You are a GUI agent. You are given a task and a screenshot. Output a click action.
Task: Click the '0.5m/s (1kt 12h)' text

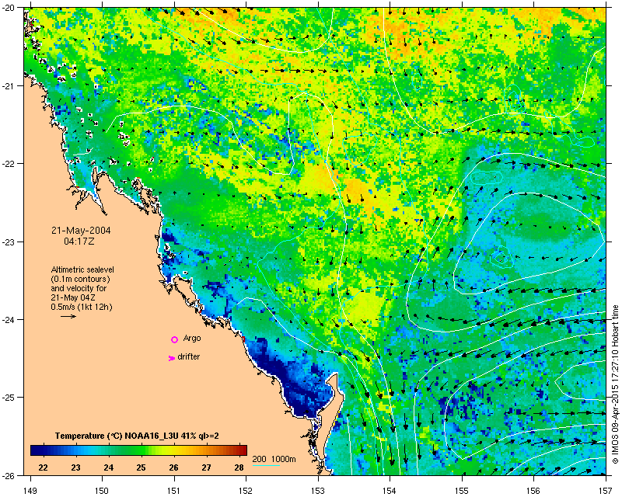[82, 308]
